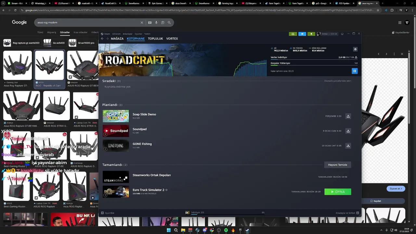Open Google on-screen keyboard icon
Image resolution: width=416 pixels, height=234 pixels.
(150, 23)
